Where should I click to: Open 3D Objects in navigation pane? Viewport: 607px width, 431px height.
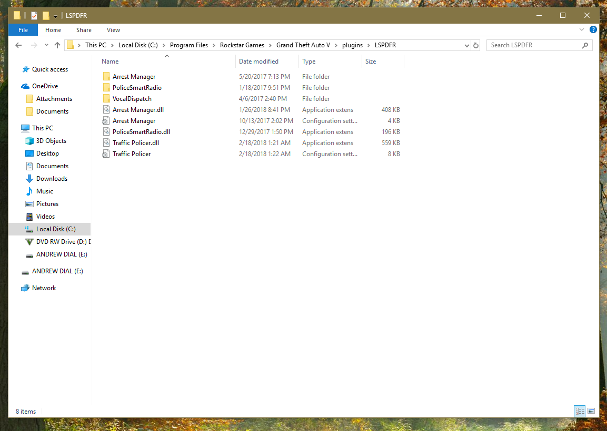click(51, 141)
